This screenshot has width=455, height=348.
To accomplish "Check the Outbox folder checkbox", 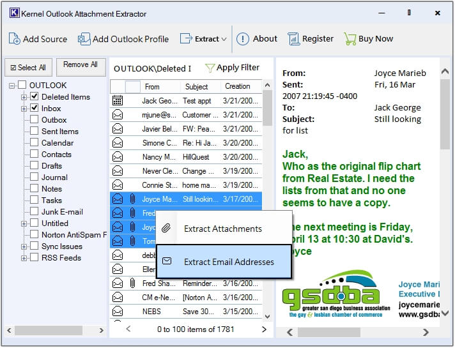I will pos(35,119).
